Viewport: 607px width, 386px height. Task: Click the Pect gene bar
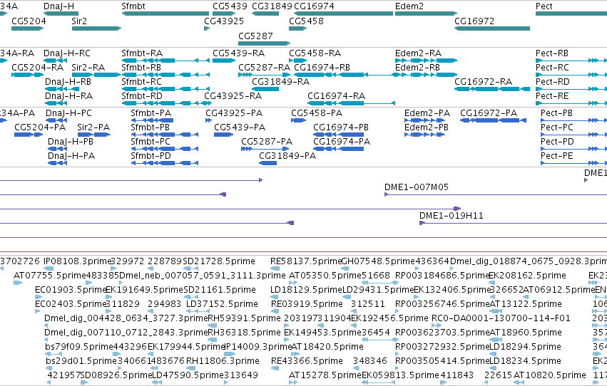click(x=571, y=14)
